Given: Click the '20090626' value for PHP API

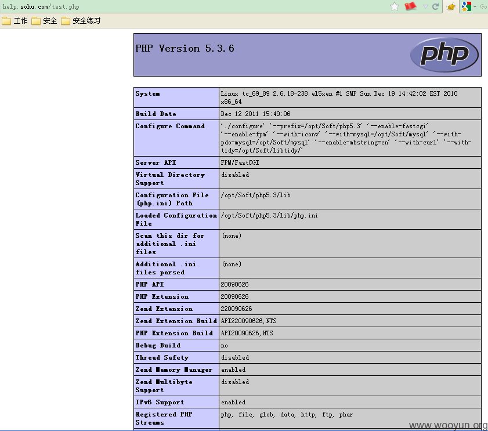Looking at the screenshot, I should (234, 284).
